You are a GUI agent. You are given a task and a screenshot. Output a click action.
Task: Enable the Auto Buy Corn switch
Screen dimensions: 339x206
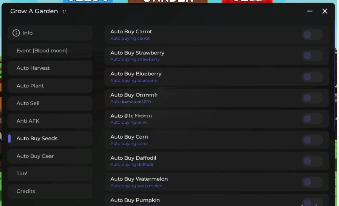(x=312, y=140)
